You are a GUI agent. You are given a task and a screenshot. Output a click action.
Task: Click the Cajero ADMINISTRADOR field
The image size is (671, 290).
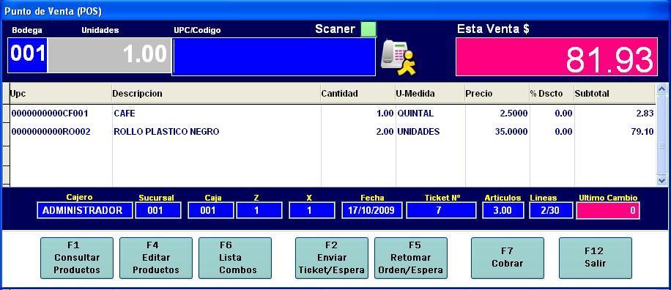(x=85, y=210)
